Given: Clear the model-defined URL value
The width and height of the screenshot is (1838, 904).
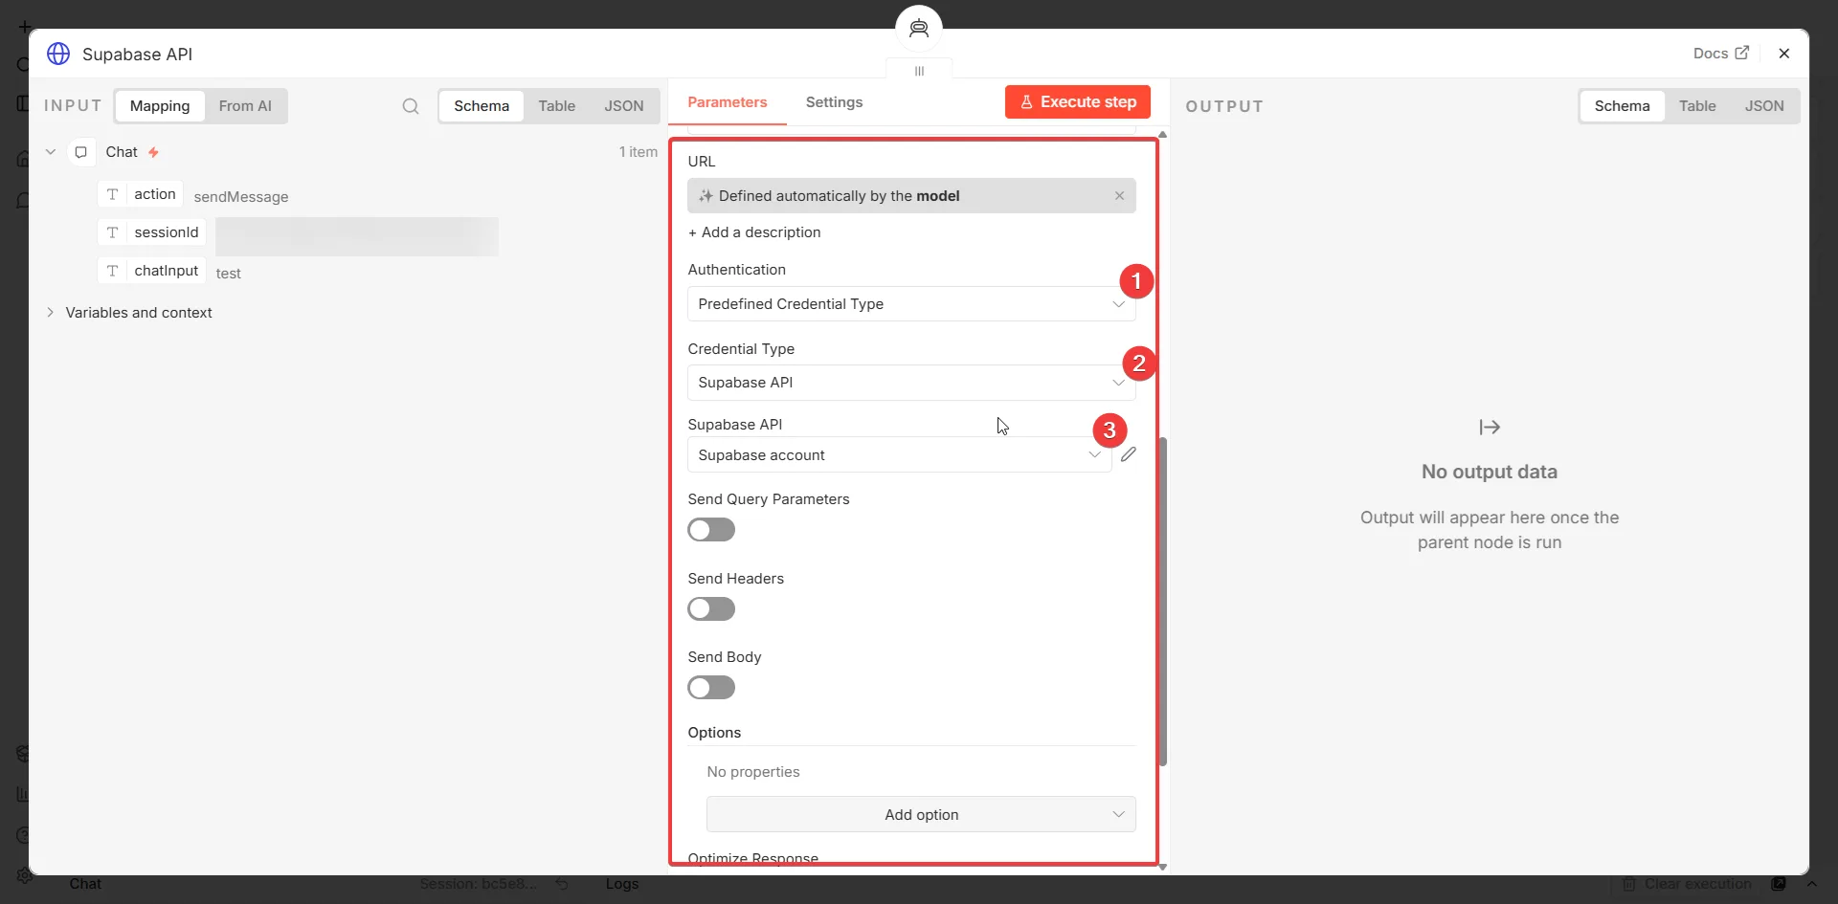Looking at the screenshot, I should [x=1119, y=196].
